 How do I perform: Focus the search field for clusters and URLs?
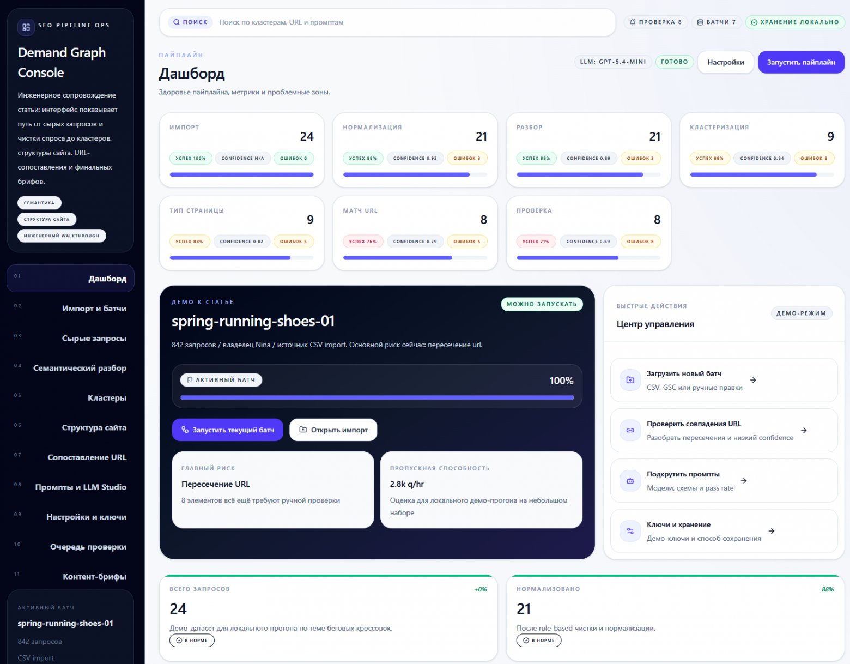click(414, 22)
